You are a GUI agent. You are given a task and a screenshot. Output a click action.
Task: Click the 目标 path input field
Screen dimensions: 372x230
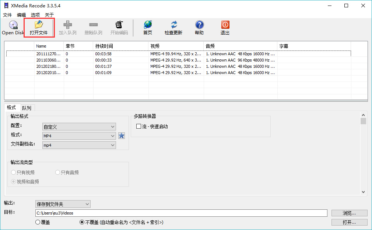coord(181,213)
